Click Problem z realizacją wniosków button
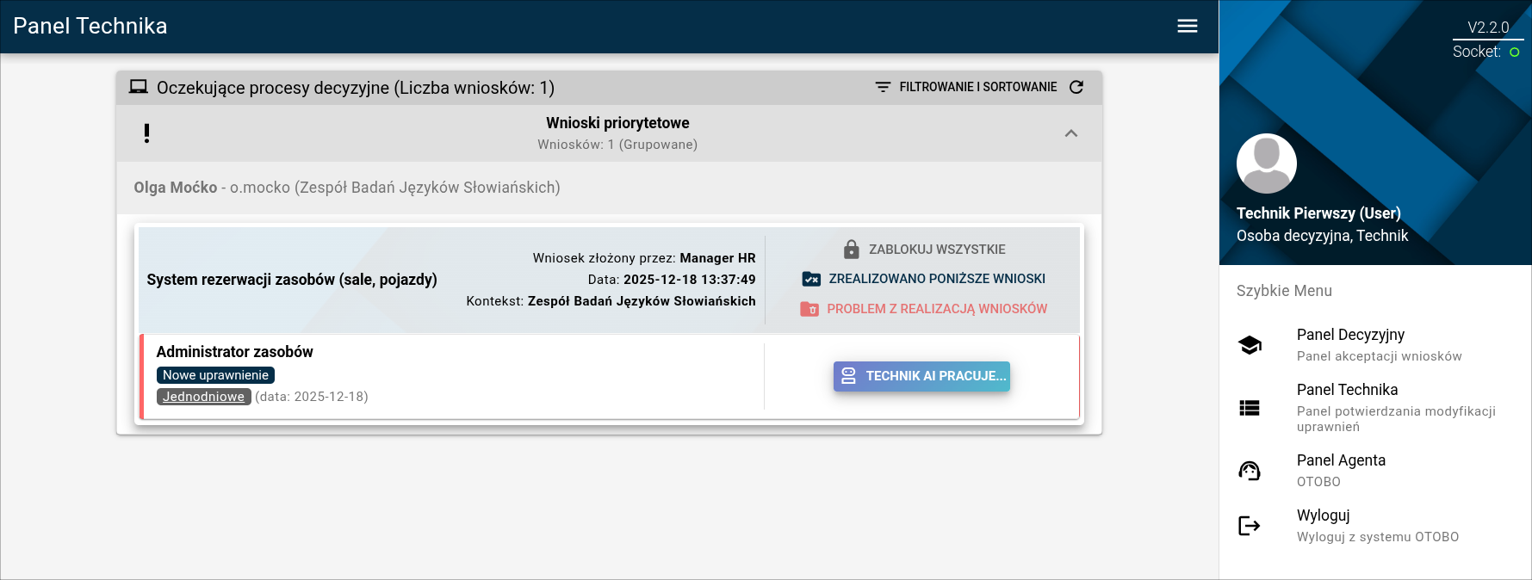 click(924, 309)
